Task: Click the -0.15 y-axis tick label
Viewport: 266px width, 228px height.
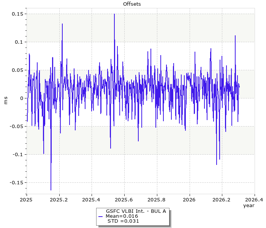Action: tap(16, 183)
